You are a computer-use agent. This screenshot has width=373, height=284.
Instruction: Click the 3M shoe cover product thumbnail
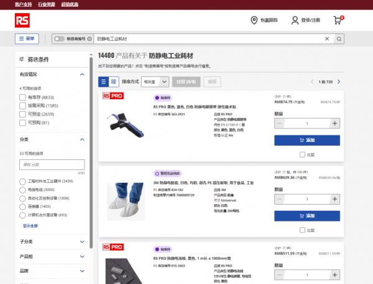(126, 202)
